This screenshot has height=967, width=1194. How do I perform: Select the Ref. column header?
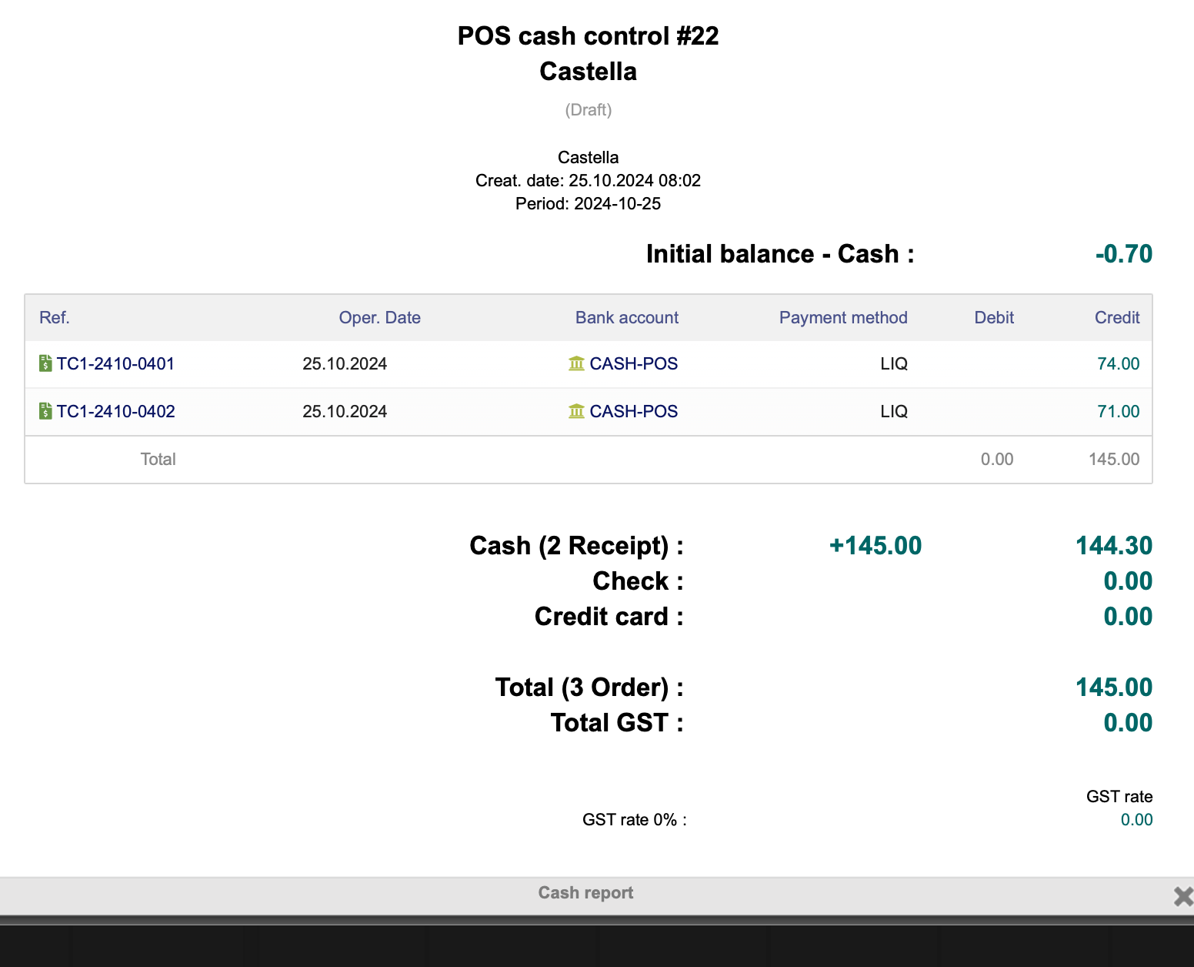click(55, 317)
